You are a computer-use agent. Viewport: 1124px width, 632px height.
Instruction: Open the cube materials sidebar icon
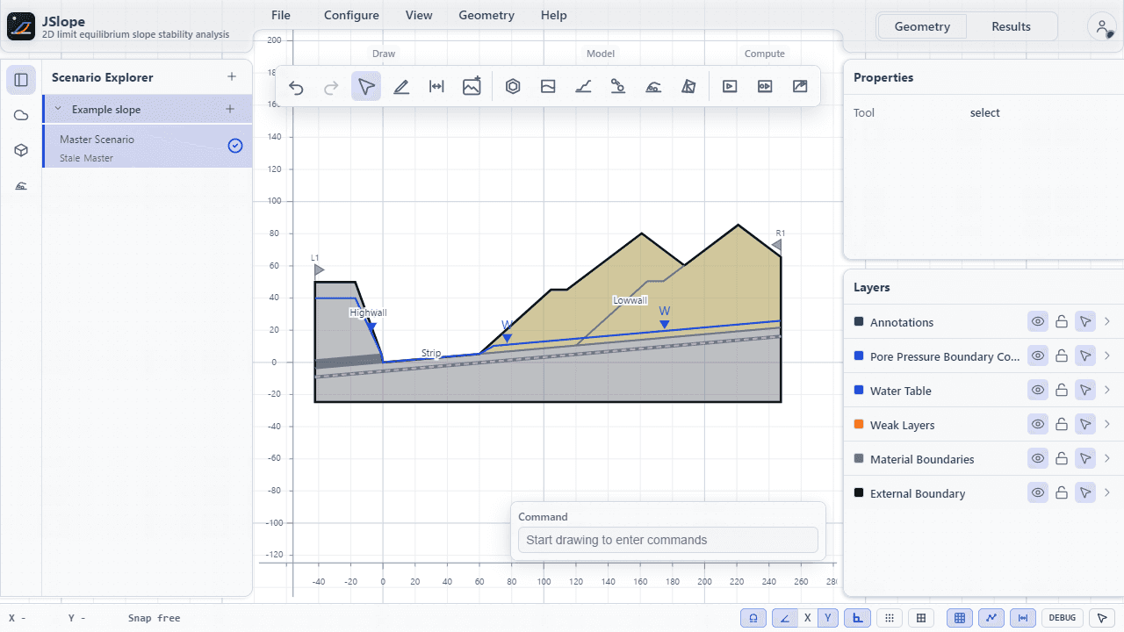21,150
